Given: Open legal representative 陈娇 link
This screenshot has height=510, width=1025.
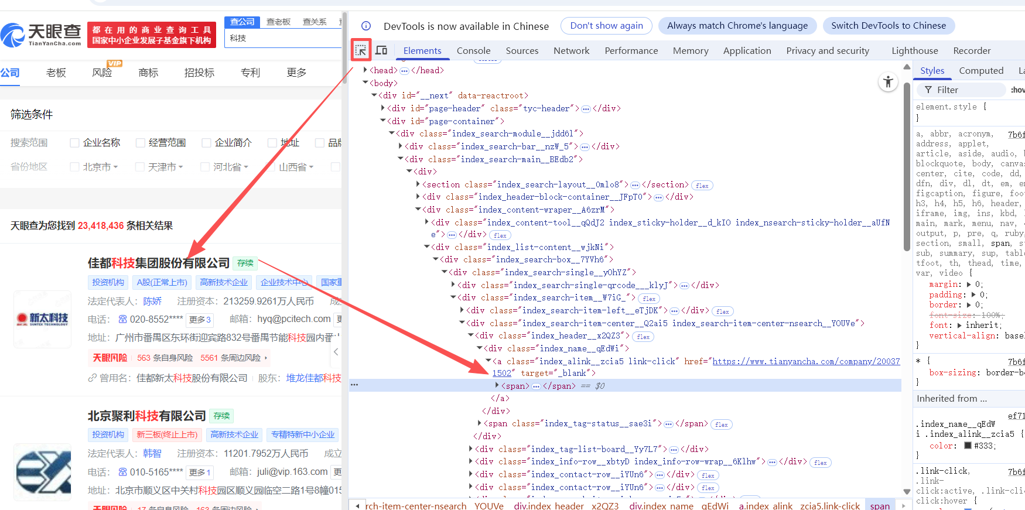Looking at the screenshot, I should coord(152,302).
